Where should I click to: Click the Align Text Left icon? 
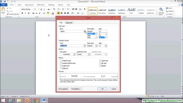58,13
